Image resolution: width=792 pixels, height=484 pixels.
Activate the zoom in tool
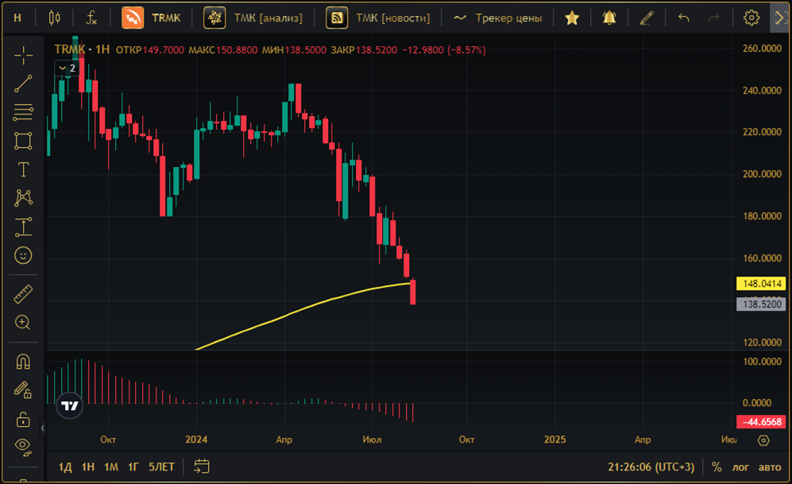tap(23, 323)
